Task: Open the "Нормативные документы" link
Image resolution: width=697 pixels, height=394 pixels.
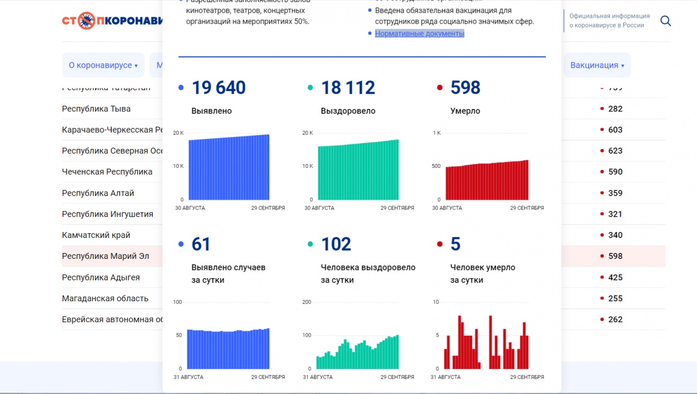Action: coord(419,34)
